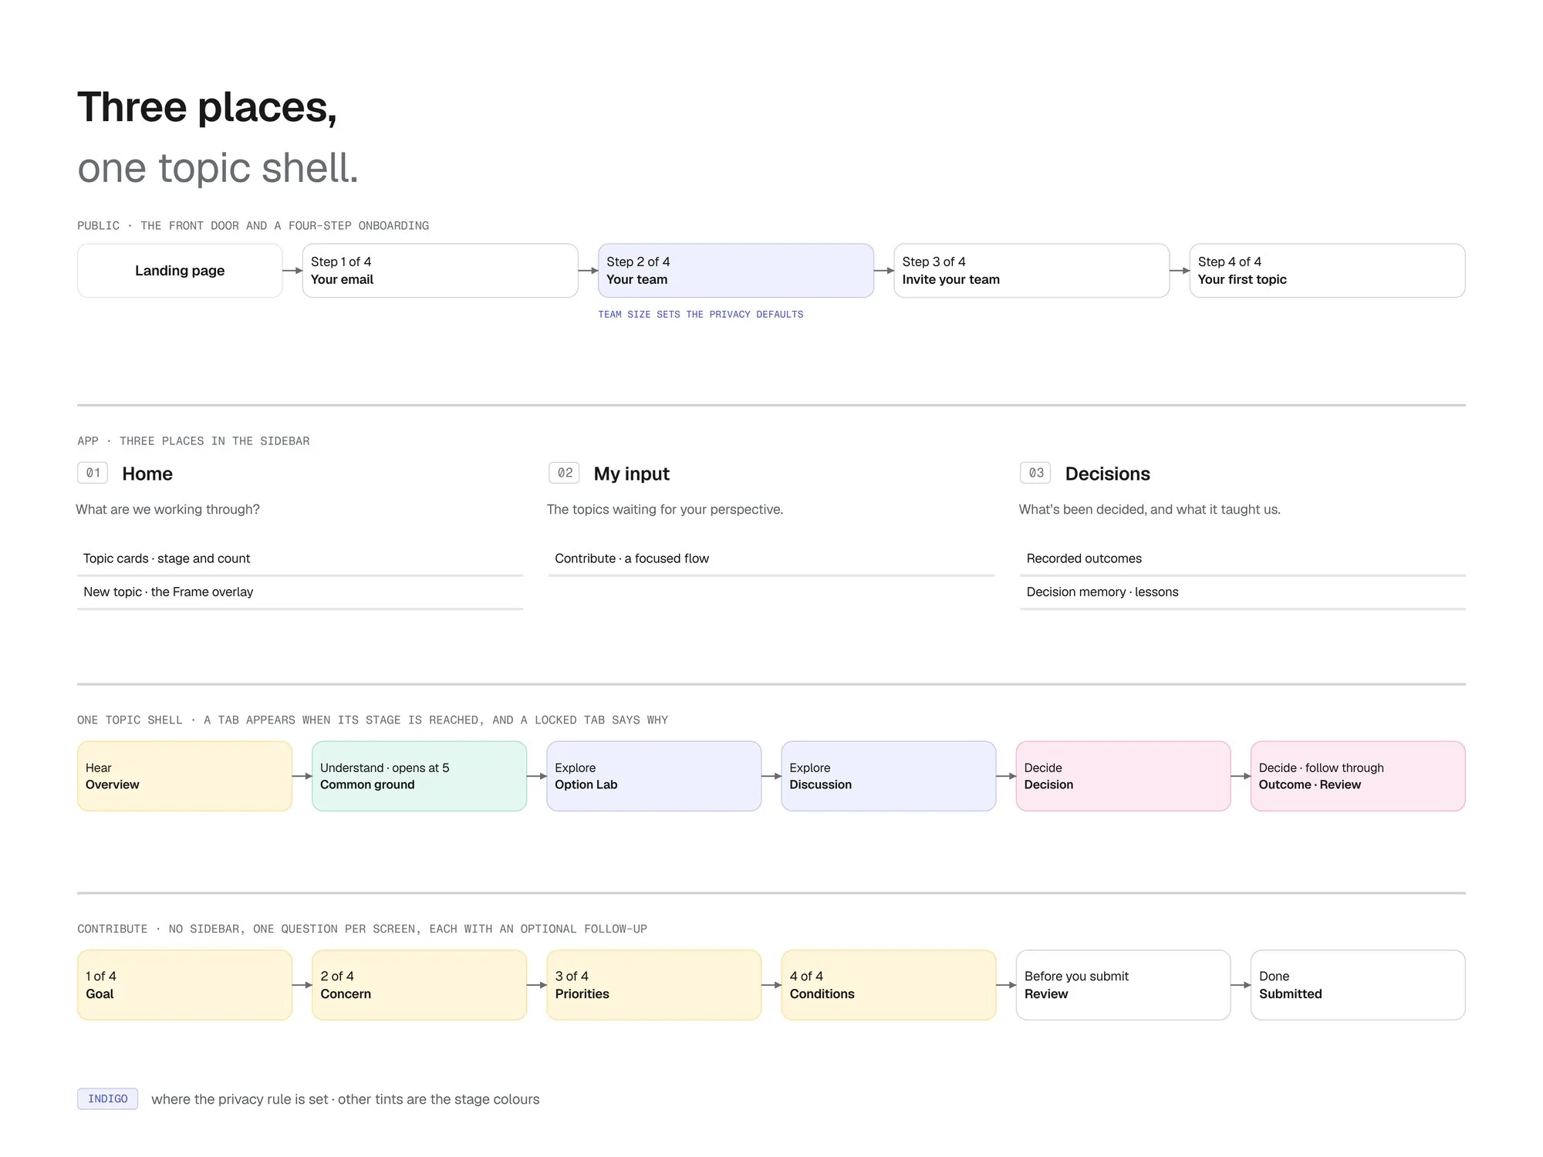Click the 01 badge beside Home
1543x1157 pixels.
pos(93,473)
